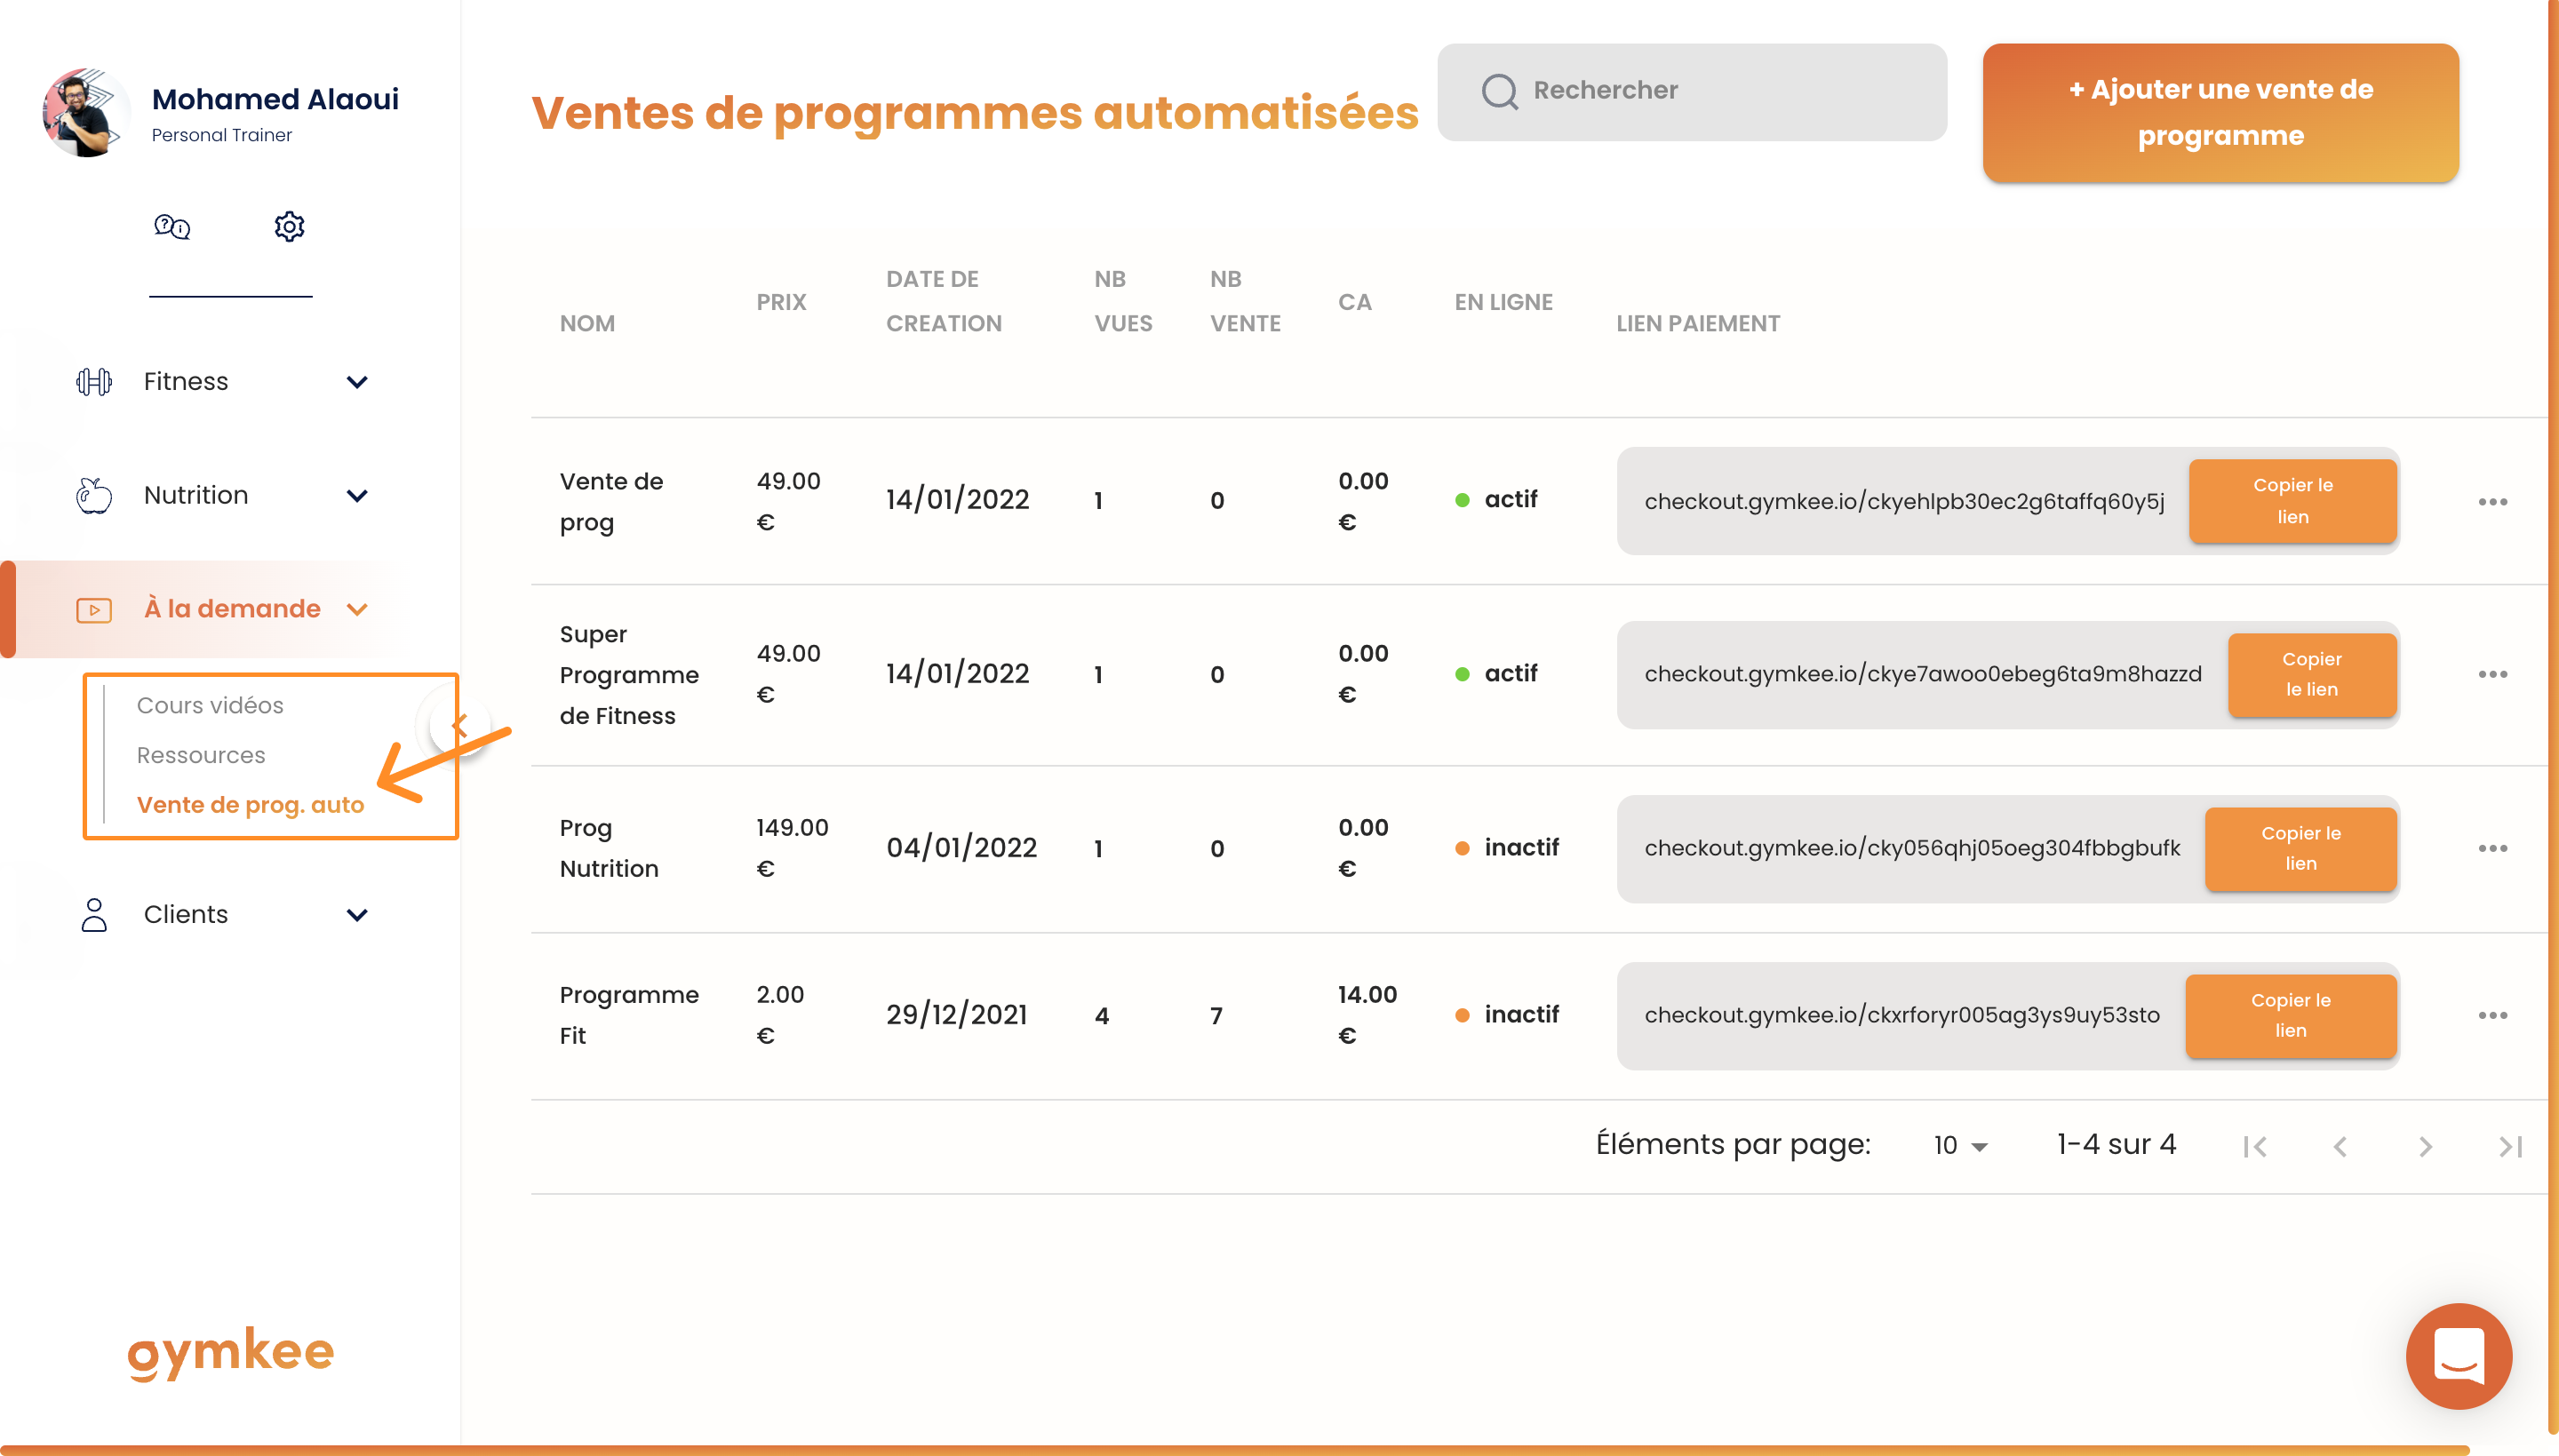
Task: Go to last page of results
Action: [2510, 1146]
